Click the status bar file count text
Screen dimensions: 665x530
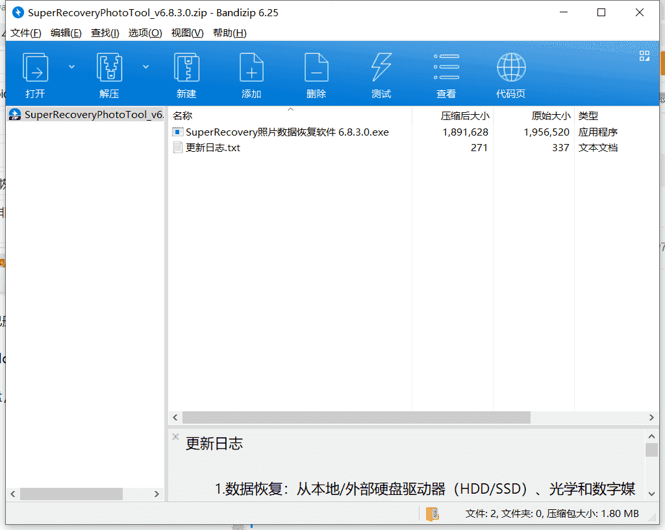click(x=552, y=514)
